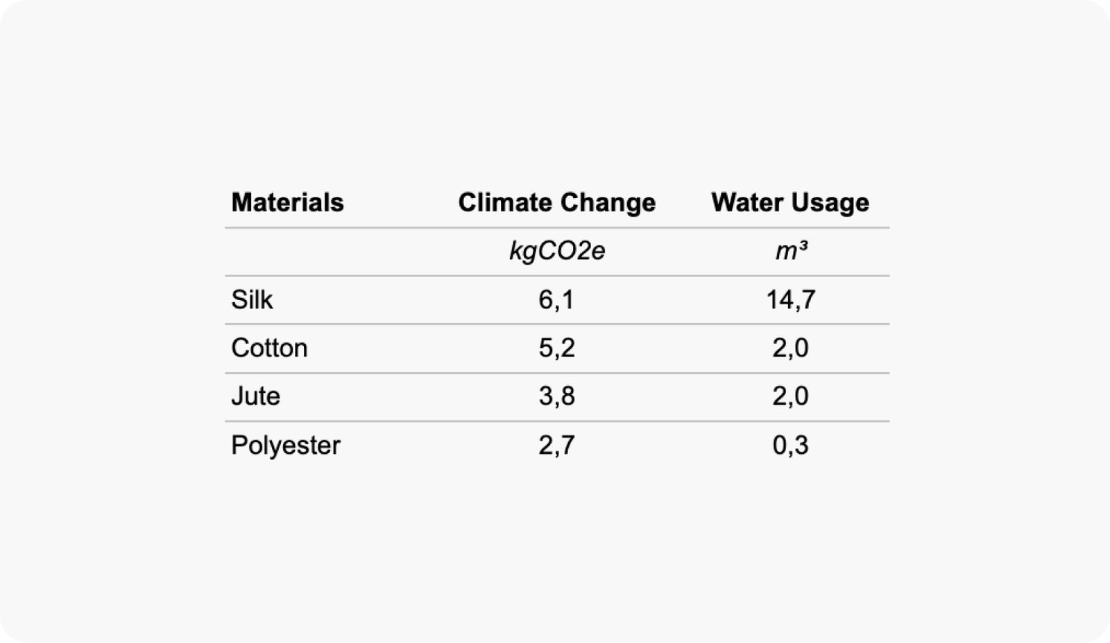Select Jute's climate change value 3,8
Screen dimensions: 1110x643
click(556, 396)
